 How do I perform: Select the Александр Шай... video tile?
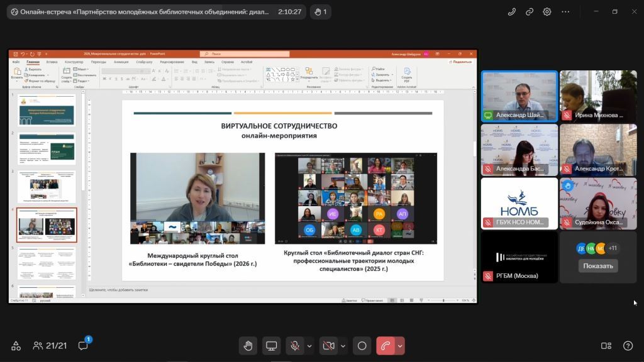click(x=519, y=96)
